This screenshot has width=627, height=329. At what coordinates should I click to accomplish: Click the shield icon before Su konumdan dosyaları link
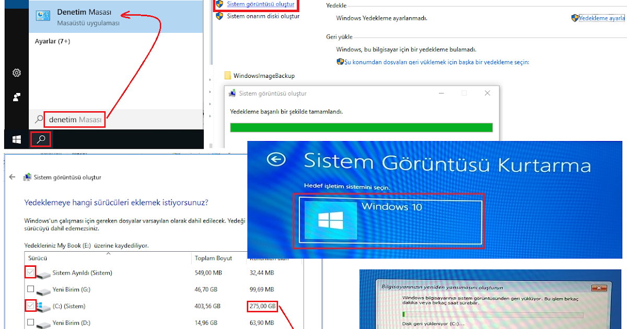(340, 62)
